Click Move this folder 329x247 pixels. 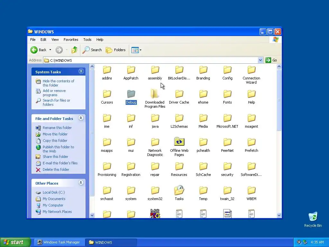(55, 134)
